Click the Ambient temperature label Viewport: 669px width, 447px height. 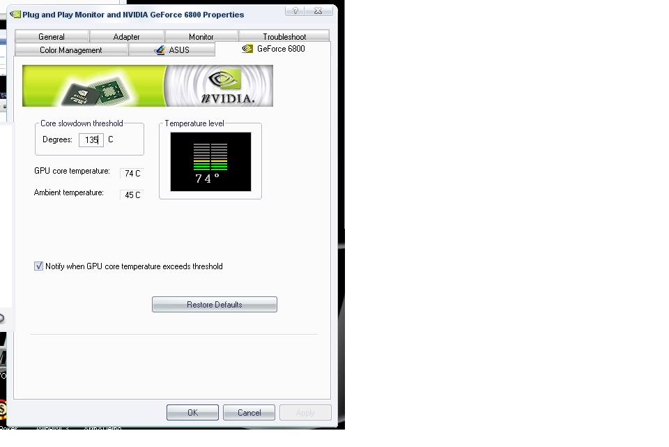(69, 192)
